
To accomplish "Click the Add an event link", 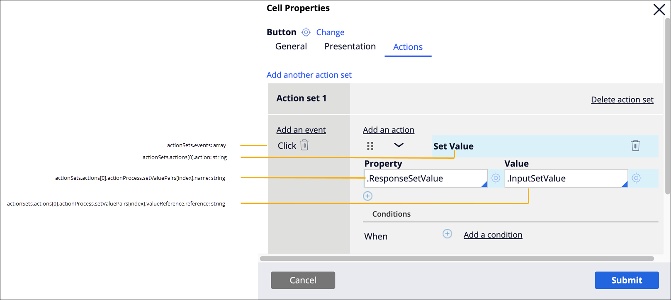I will click(301, 130).
